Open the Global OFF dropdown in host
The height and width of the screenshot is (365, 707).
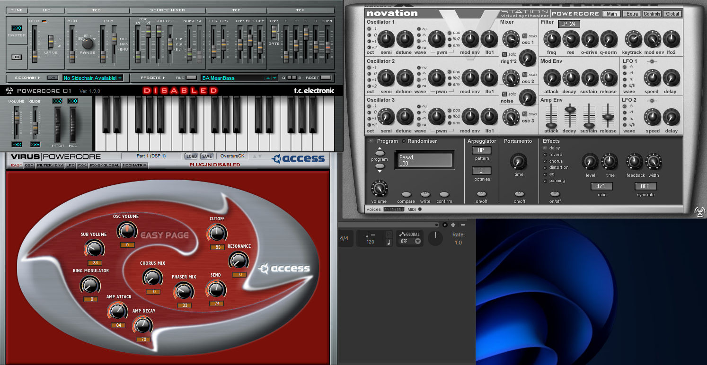coord(410,241)
